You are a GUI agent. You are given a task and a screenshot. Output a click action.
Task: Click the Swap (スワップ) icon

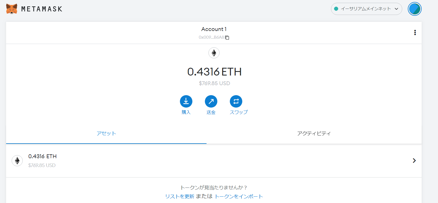tap(236, 101)
